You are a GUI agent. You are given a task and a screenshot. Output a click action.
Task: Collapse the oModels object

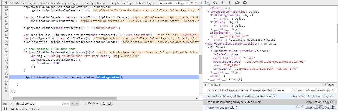coord(212,22)
